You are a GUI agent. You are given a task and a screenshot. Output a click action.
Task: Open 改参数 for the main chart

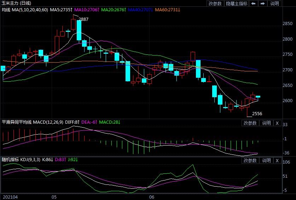[215, 4]
